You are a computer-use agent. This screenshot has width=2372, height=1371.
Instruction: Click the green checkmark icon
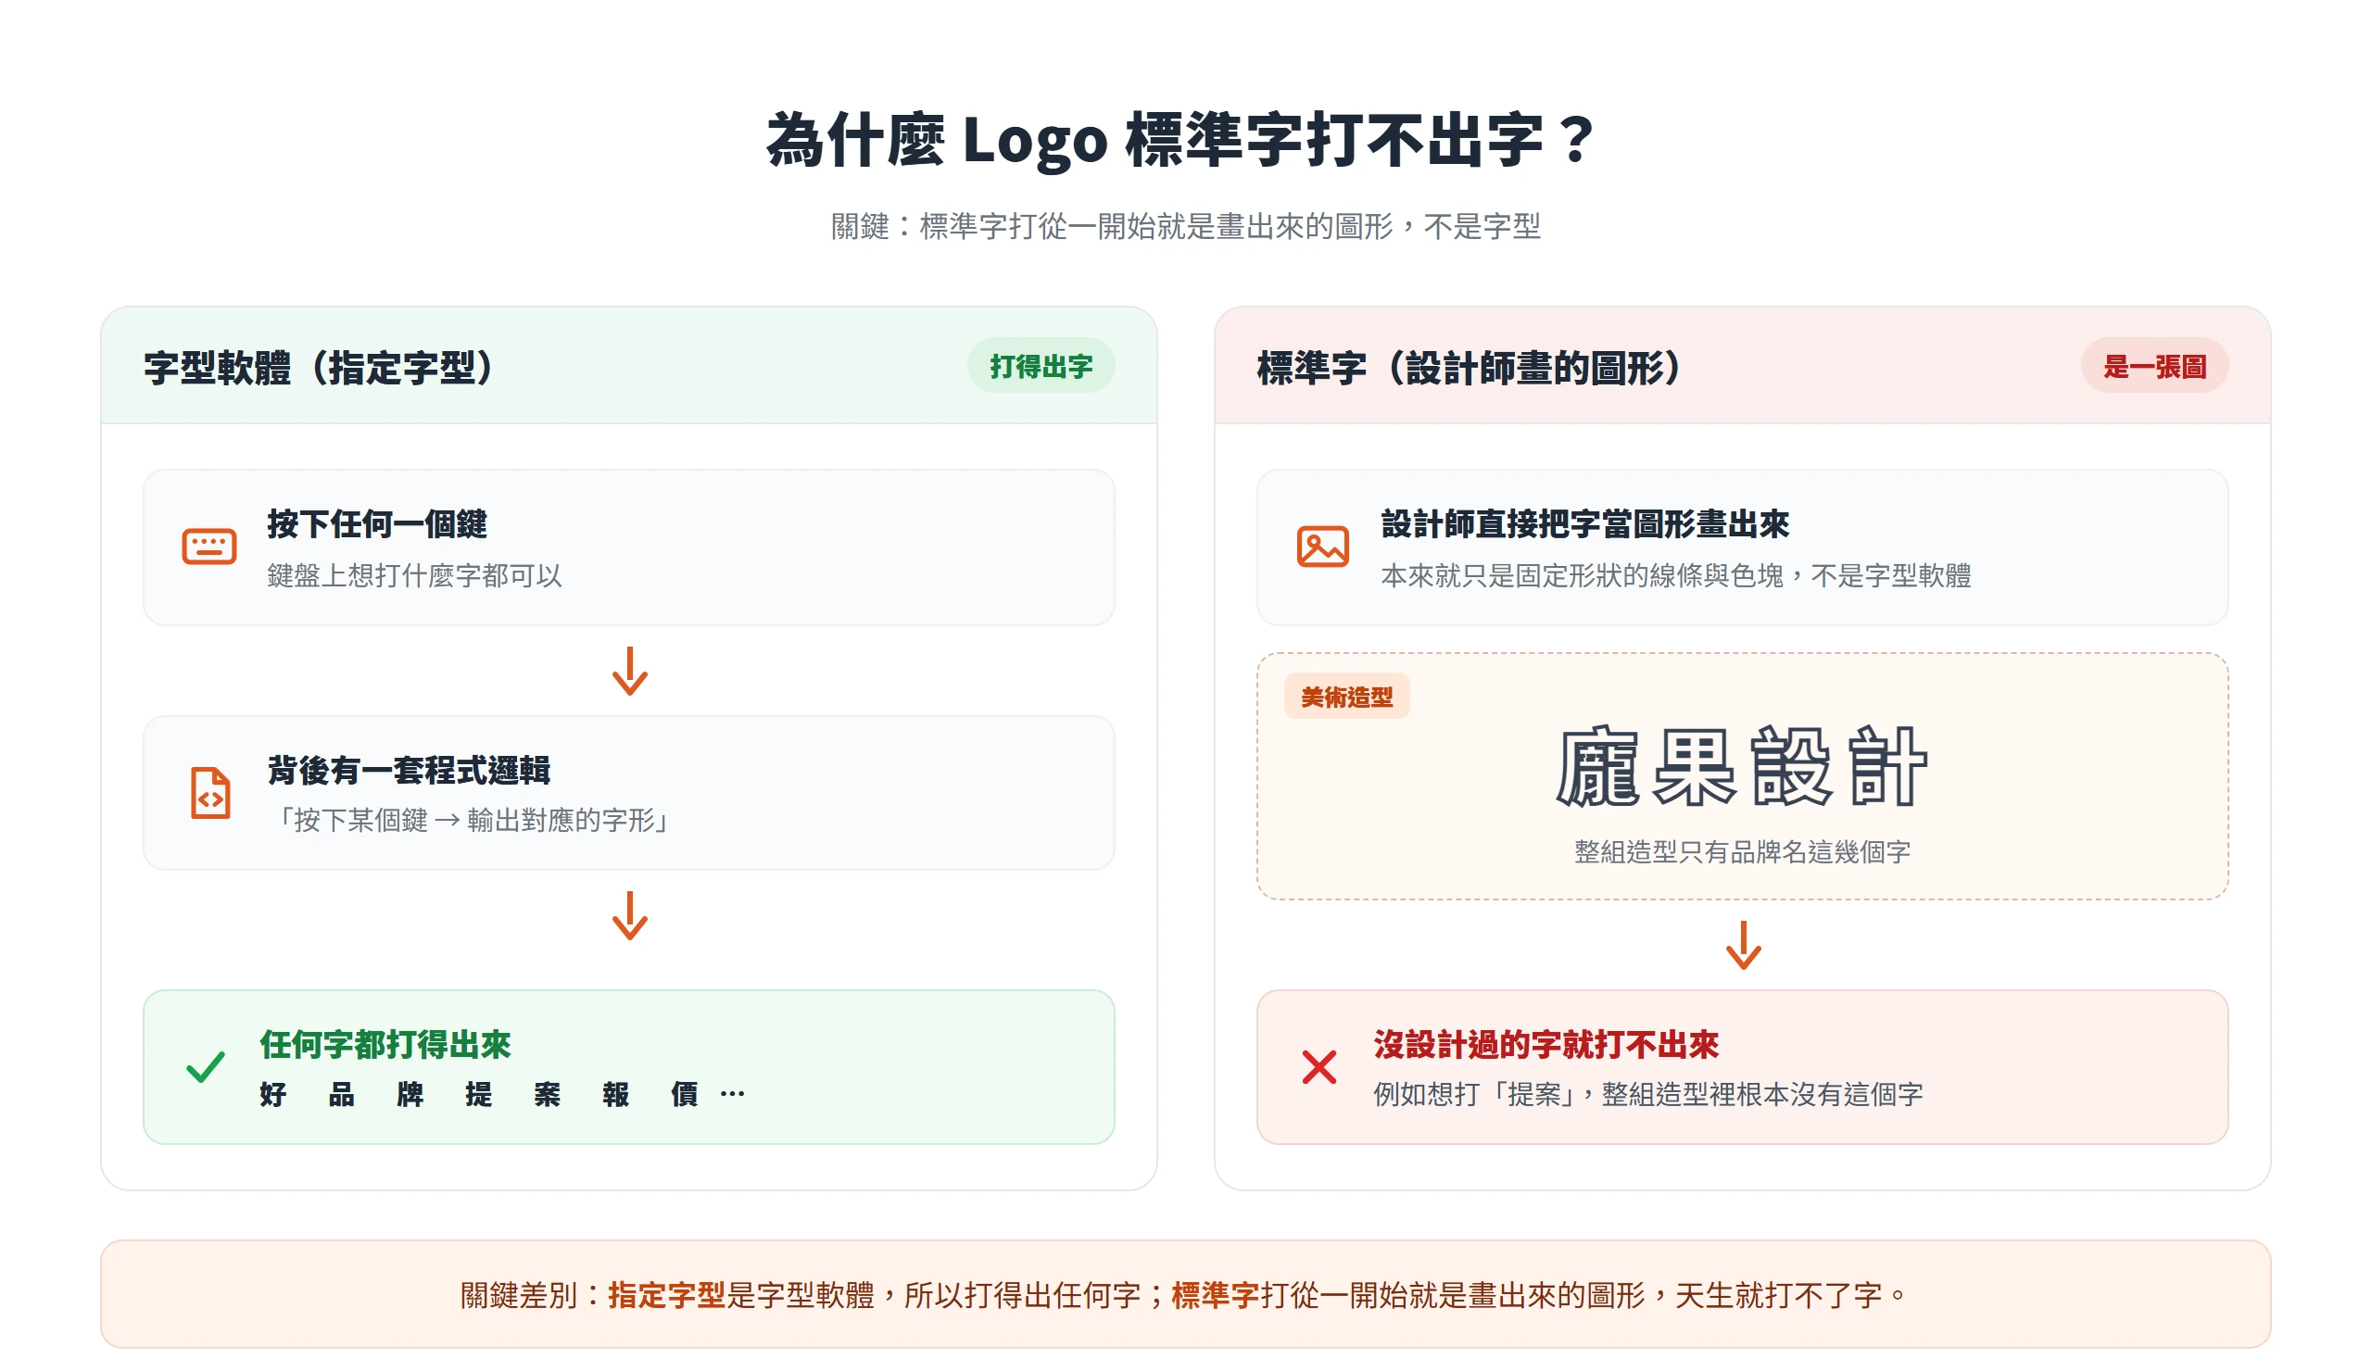tap(205, 1066)
